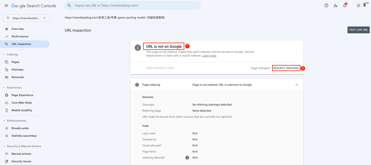Open the account profile avatar
371x165 pixels.
(x=366, y=5)
